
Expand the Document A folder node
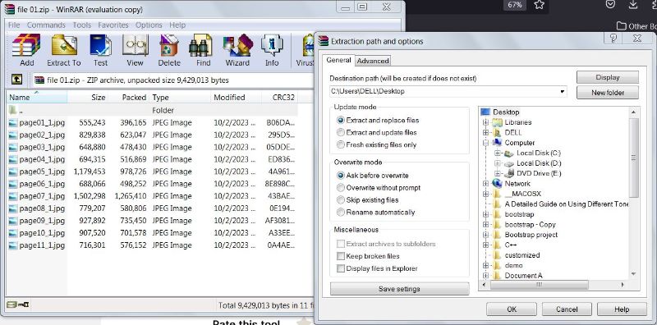click(x=485, y=276)
